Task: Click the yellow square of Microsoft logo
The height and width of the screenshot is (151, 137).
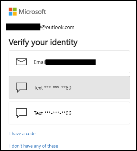Action: (x=14, y=13)
